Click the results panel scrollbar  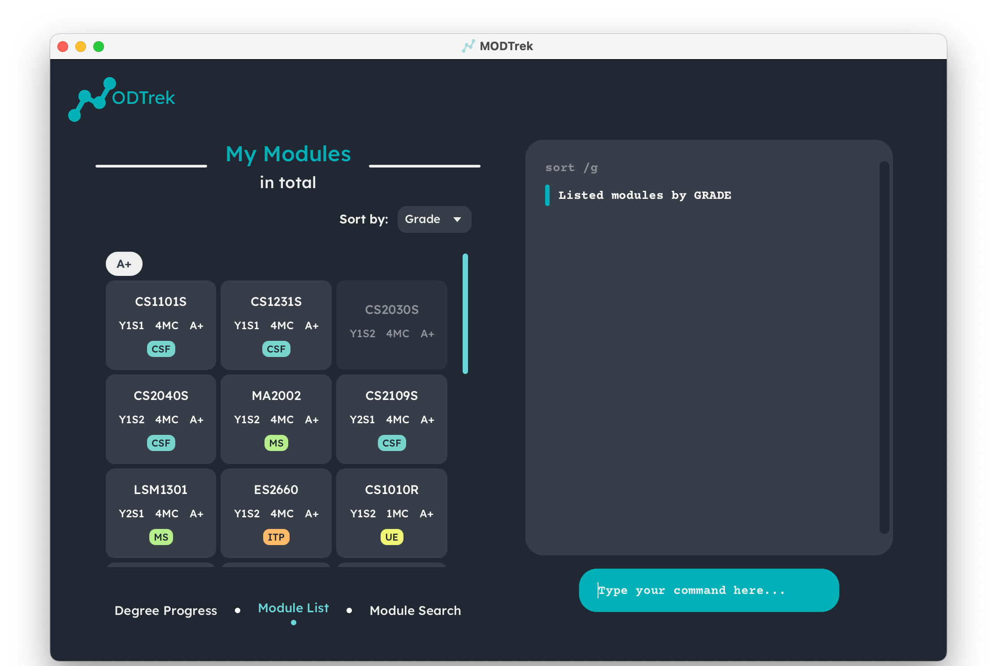click(884, 347)
